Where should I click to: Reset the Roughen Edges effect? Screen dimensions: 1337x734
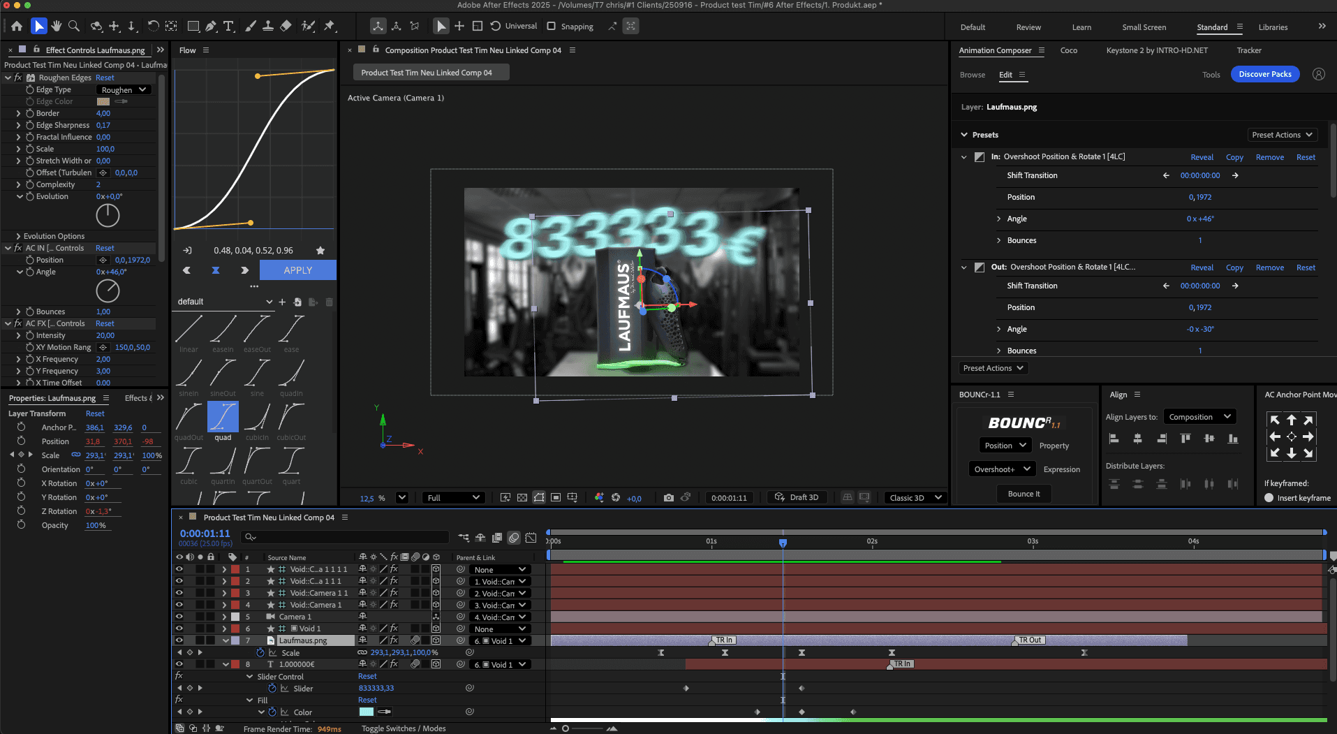105,78
